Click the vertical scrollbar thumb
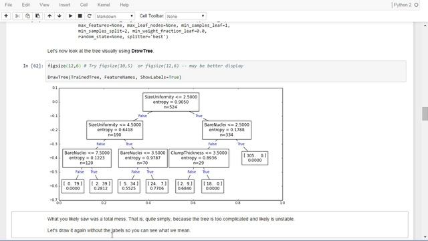 tap(425, 114)
